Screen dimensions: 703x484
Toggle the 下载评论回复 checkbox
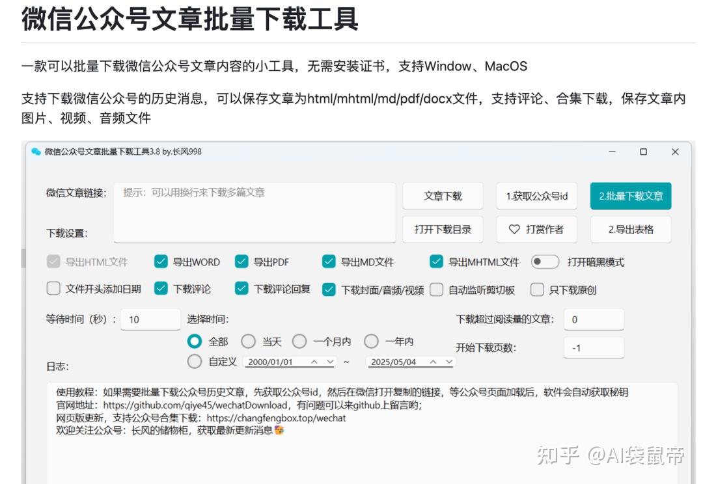[241, 289]
